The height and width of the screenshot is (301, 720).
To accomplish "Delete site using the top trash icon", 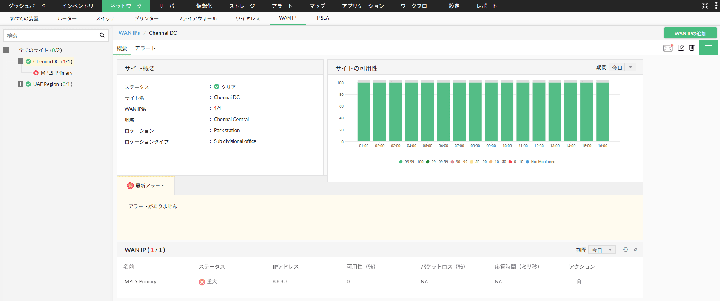I will (692, 48).
